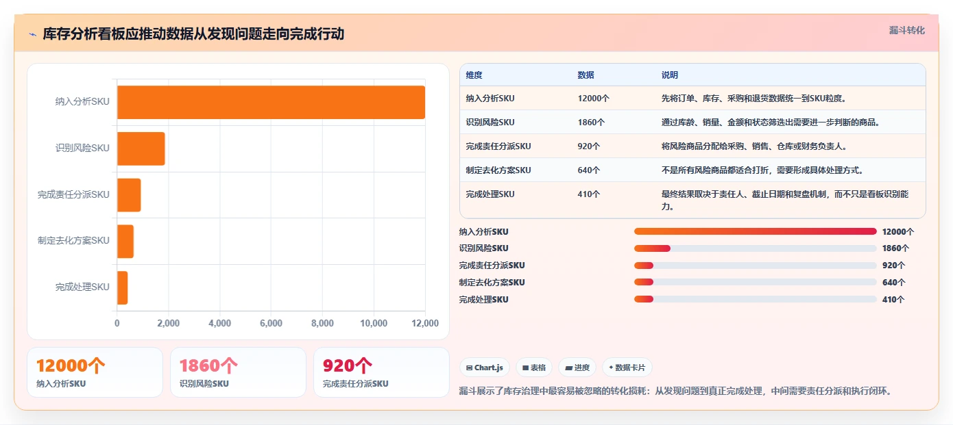Click chart y-axis label 纳入分析SKU
953x425 pixels.
click(x=82, y=102)
